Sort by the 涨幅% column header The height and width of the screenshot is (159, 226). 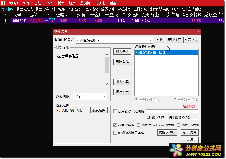62,15
